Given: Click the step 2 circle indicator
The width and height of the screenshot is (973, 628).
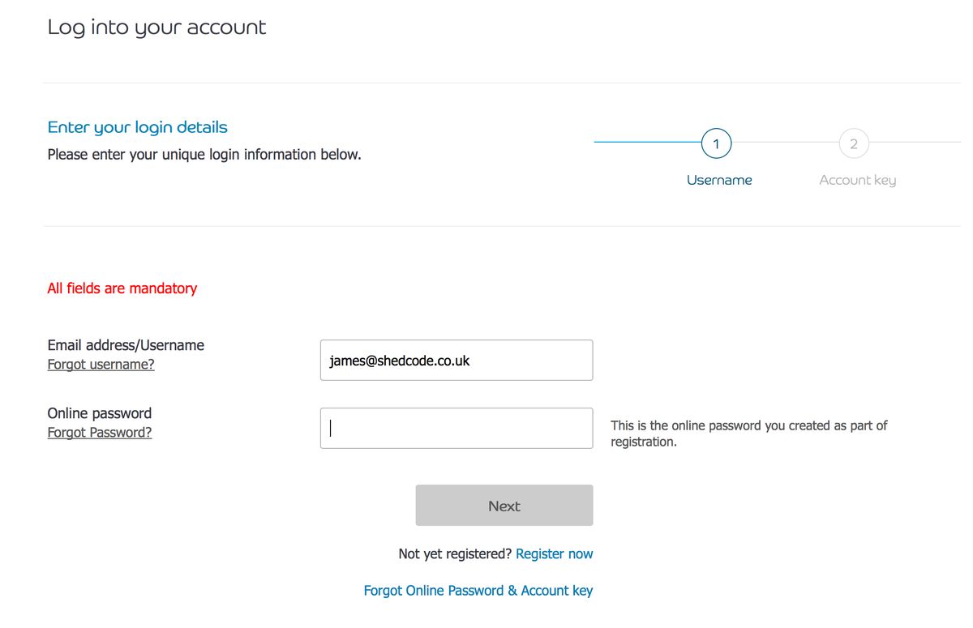Looking at the screenshot, I should (853, 143).
